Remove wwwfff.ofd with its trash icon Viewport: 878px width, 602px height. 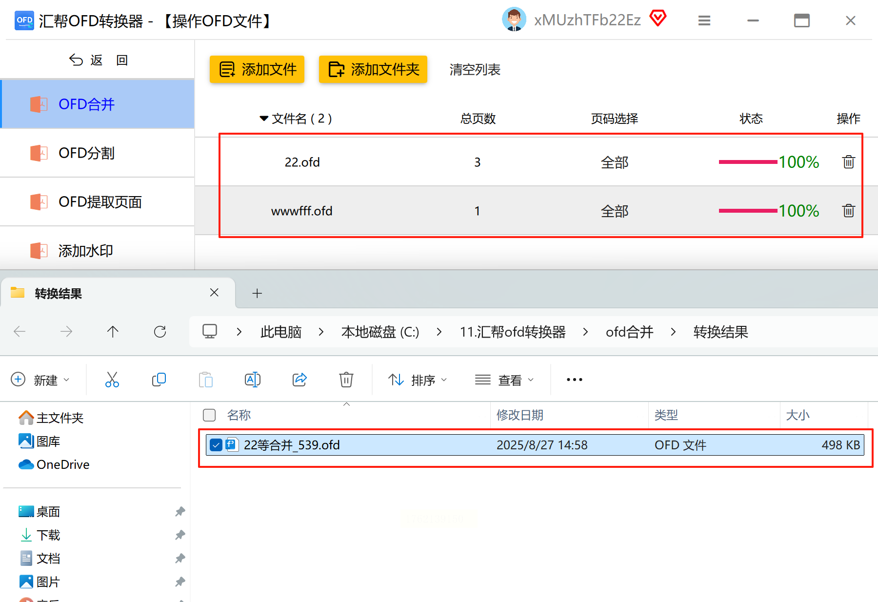tap(848, 211)
